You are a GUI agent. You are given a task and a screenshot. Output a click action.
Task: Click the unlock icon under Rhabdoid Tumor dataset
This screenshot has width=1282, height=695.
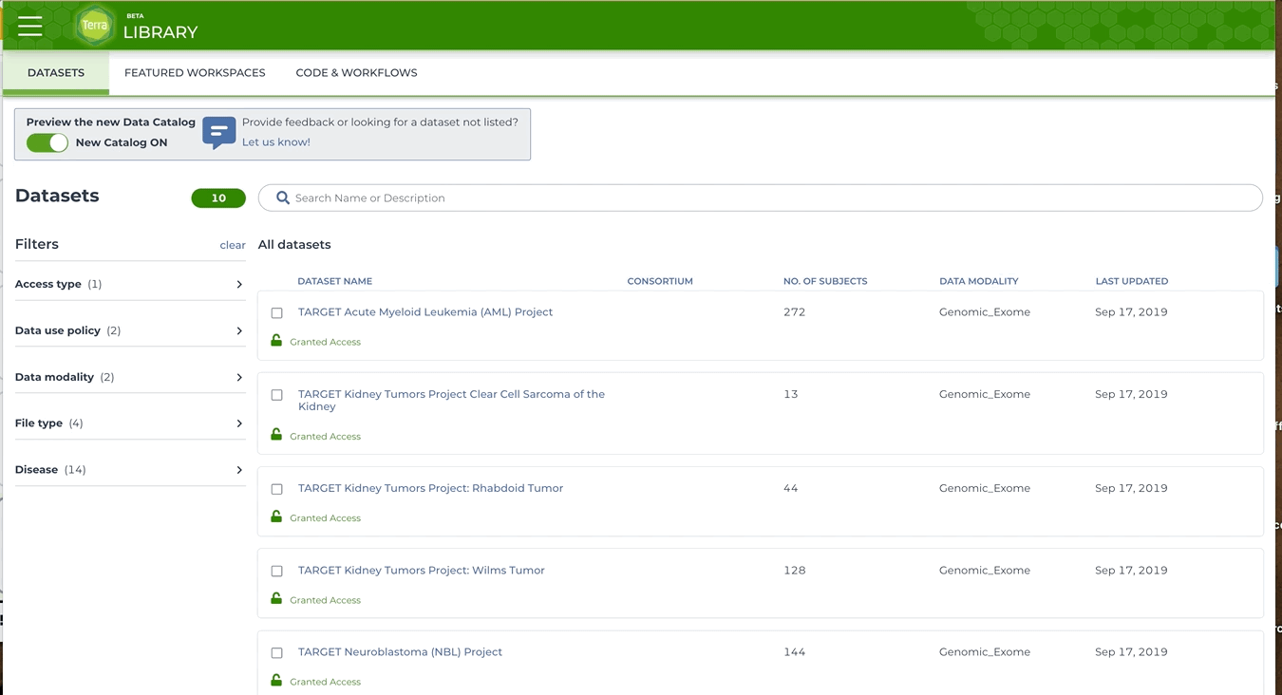click(x=276, y=517)
